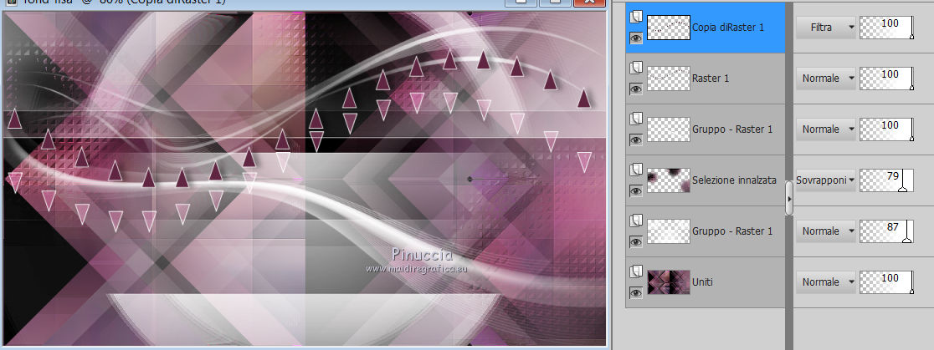
Task: Click opacity slider of Uniti layer
Action: click(x=887, y=282)
